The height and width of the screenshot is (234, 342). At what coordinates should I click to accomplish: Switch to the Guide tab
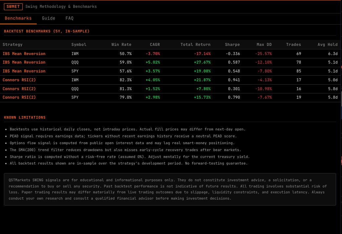pos(49,18)
